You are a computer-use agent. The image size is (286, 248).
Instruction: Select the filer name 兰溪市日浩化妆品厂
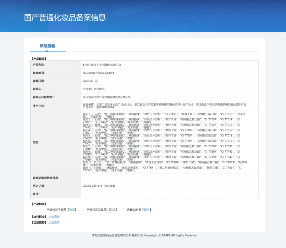[x=95, y=89]
